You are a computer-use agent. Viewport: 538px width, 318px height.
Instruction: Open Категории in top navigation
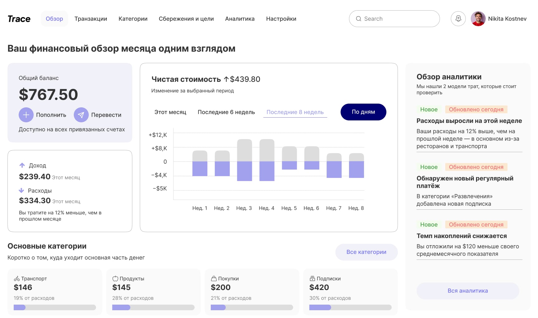(x=133, y=19)
